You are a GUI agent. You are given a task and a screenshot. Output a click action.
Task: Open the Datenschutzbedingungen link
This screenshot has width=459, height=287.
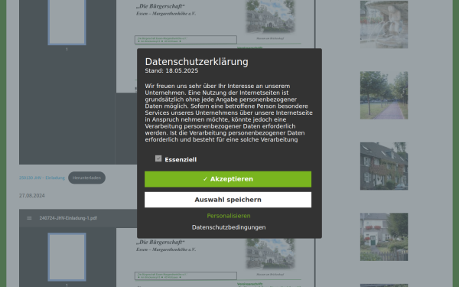tap(229, 227)
